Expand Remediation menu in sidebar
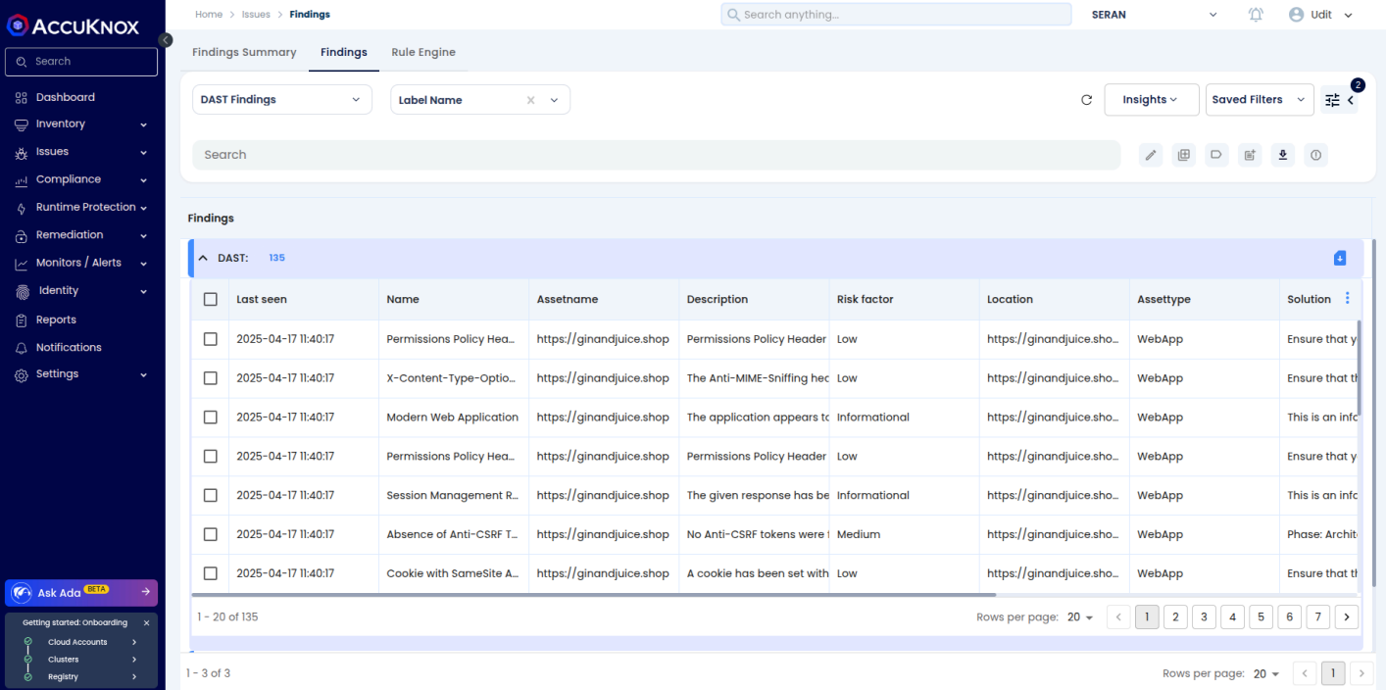Image resolution: width=1386 pixels, height=690 pixels. coord(82,235)
